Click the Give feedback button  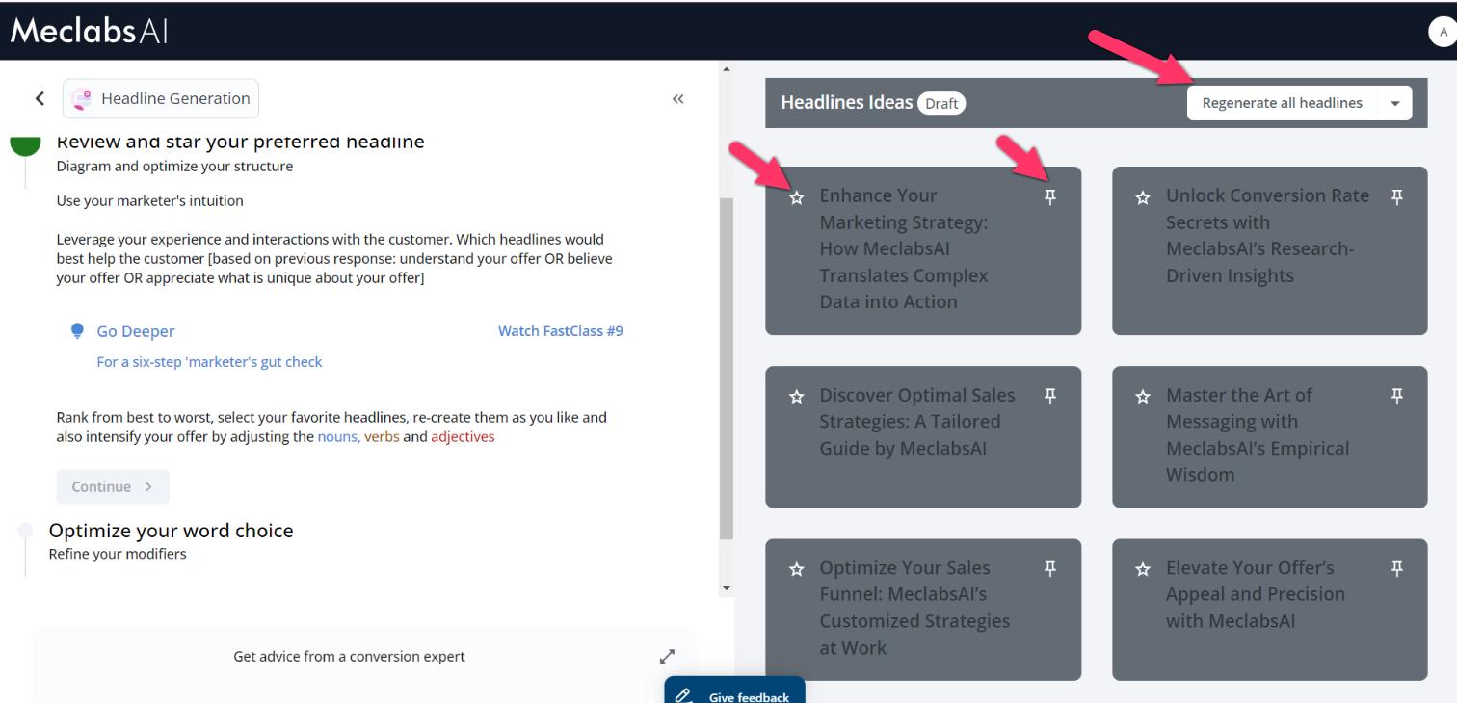(734, 690)
